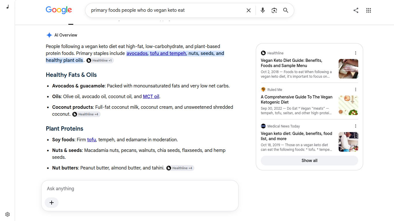Screen dimensions: 394x221
Task: Add attachment with the plus button
Action: [x=52, y=203]
